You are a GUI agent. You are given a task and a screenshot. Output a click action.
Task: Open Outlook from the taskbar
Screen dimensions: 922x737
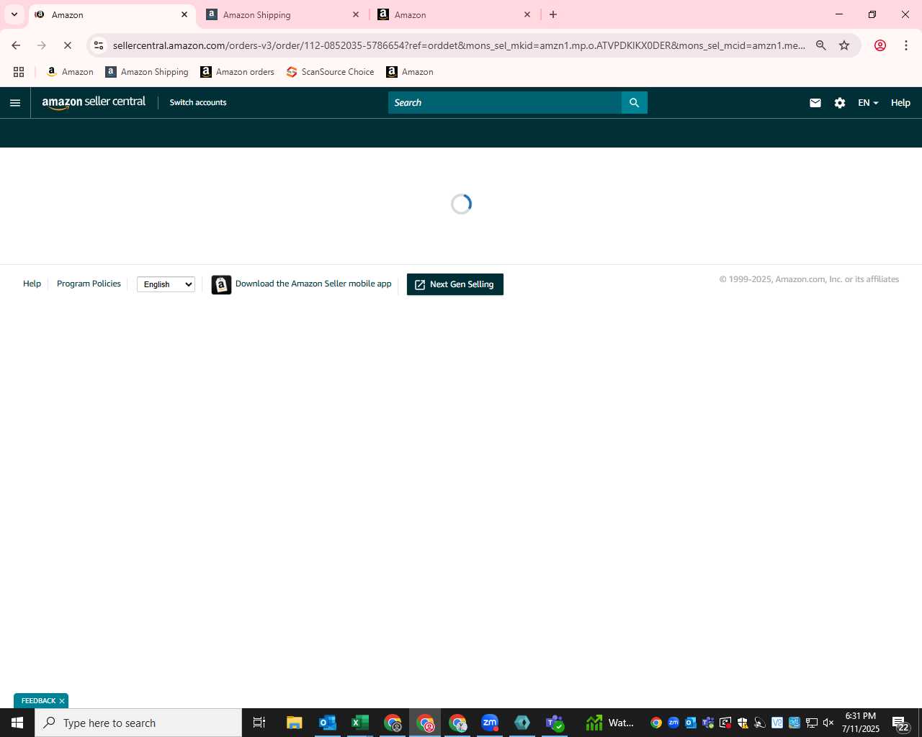pyautogui.click(x=328, y=723)
